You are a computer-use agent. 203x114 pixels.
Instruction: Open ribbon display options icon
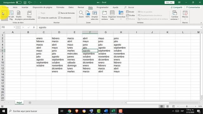[x=179, y=3]
